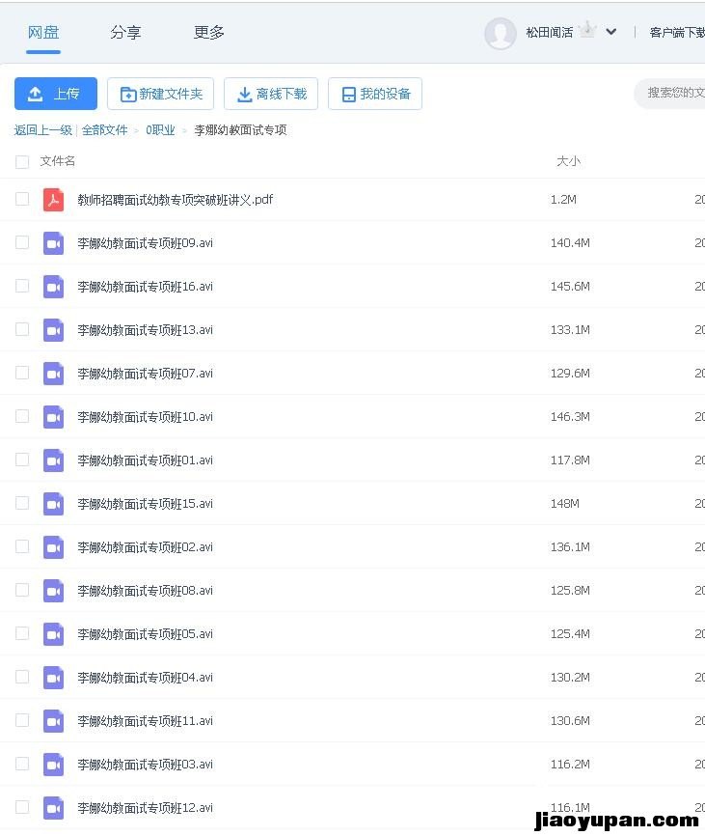Click the user avatar next to 松田闻活
705x836 pixels.
tap(500, 33)
